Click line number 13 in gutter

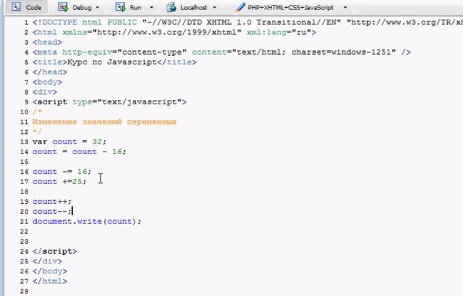24,142
